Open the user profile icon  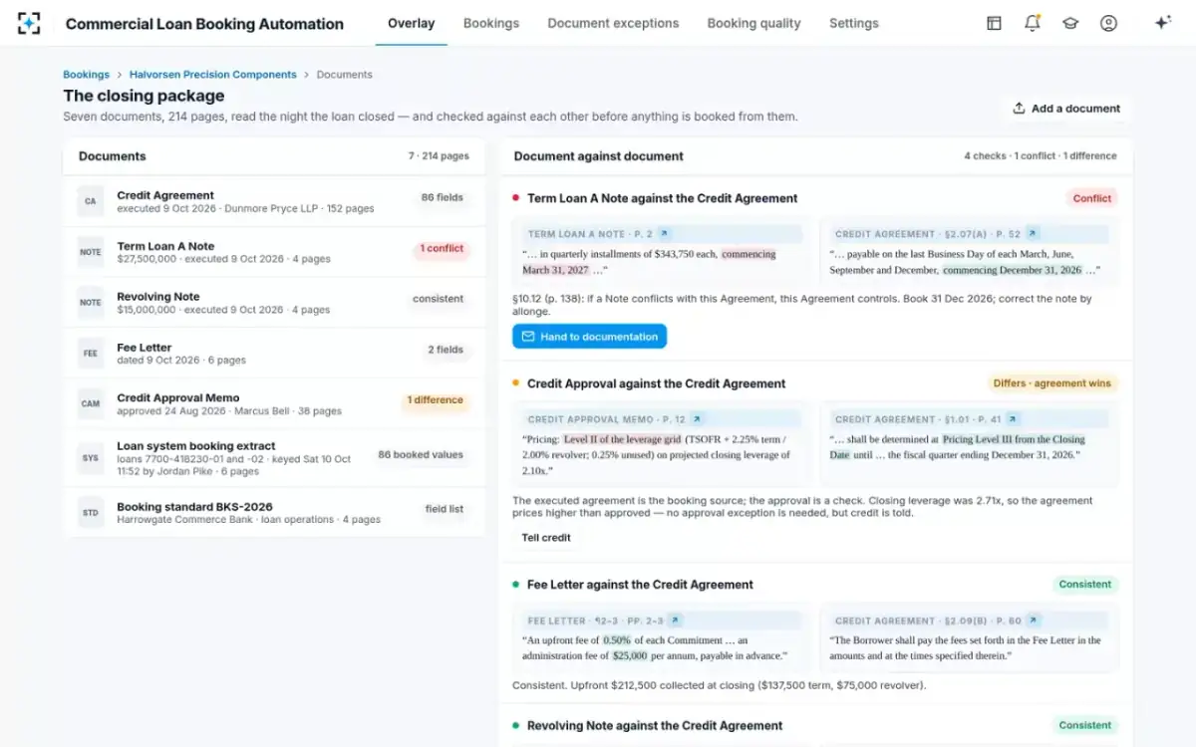pyautogui.click(x=1108, y=23)
